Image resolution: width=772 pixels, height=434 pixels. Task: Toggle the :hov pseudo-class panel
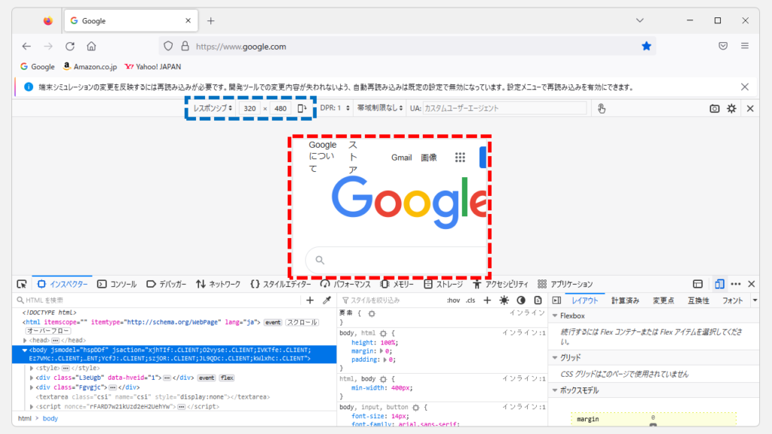[453, 300]
